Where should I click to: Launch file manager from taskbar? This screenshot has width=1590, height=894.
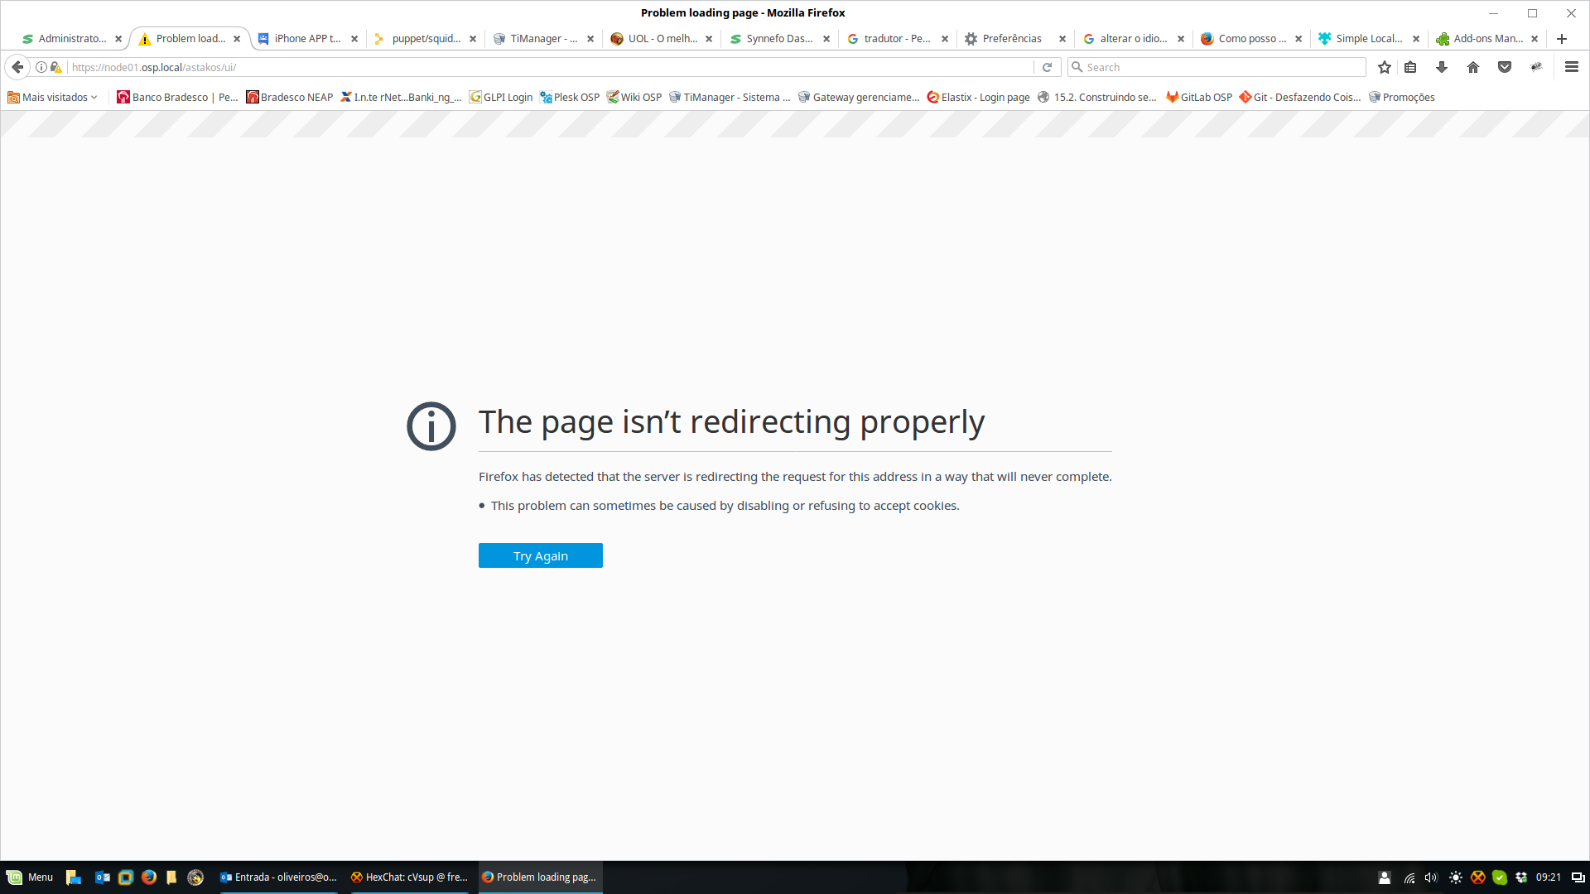(x=74, y=877)
